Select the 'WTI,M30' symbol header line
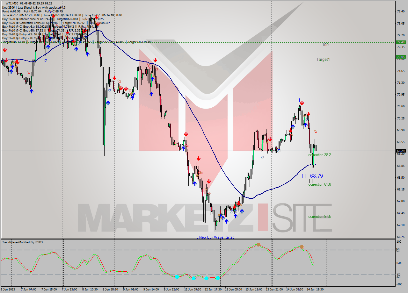Screen dimensions: 408x293 click(x=29, y=4)
